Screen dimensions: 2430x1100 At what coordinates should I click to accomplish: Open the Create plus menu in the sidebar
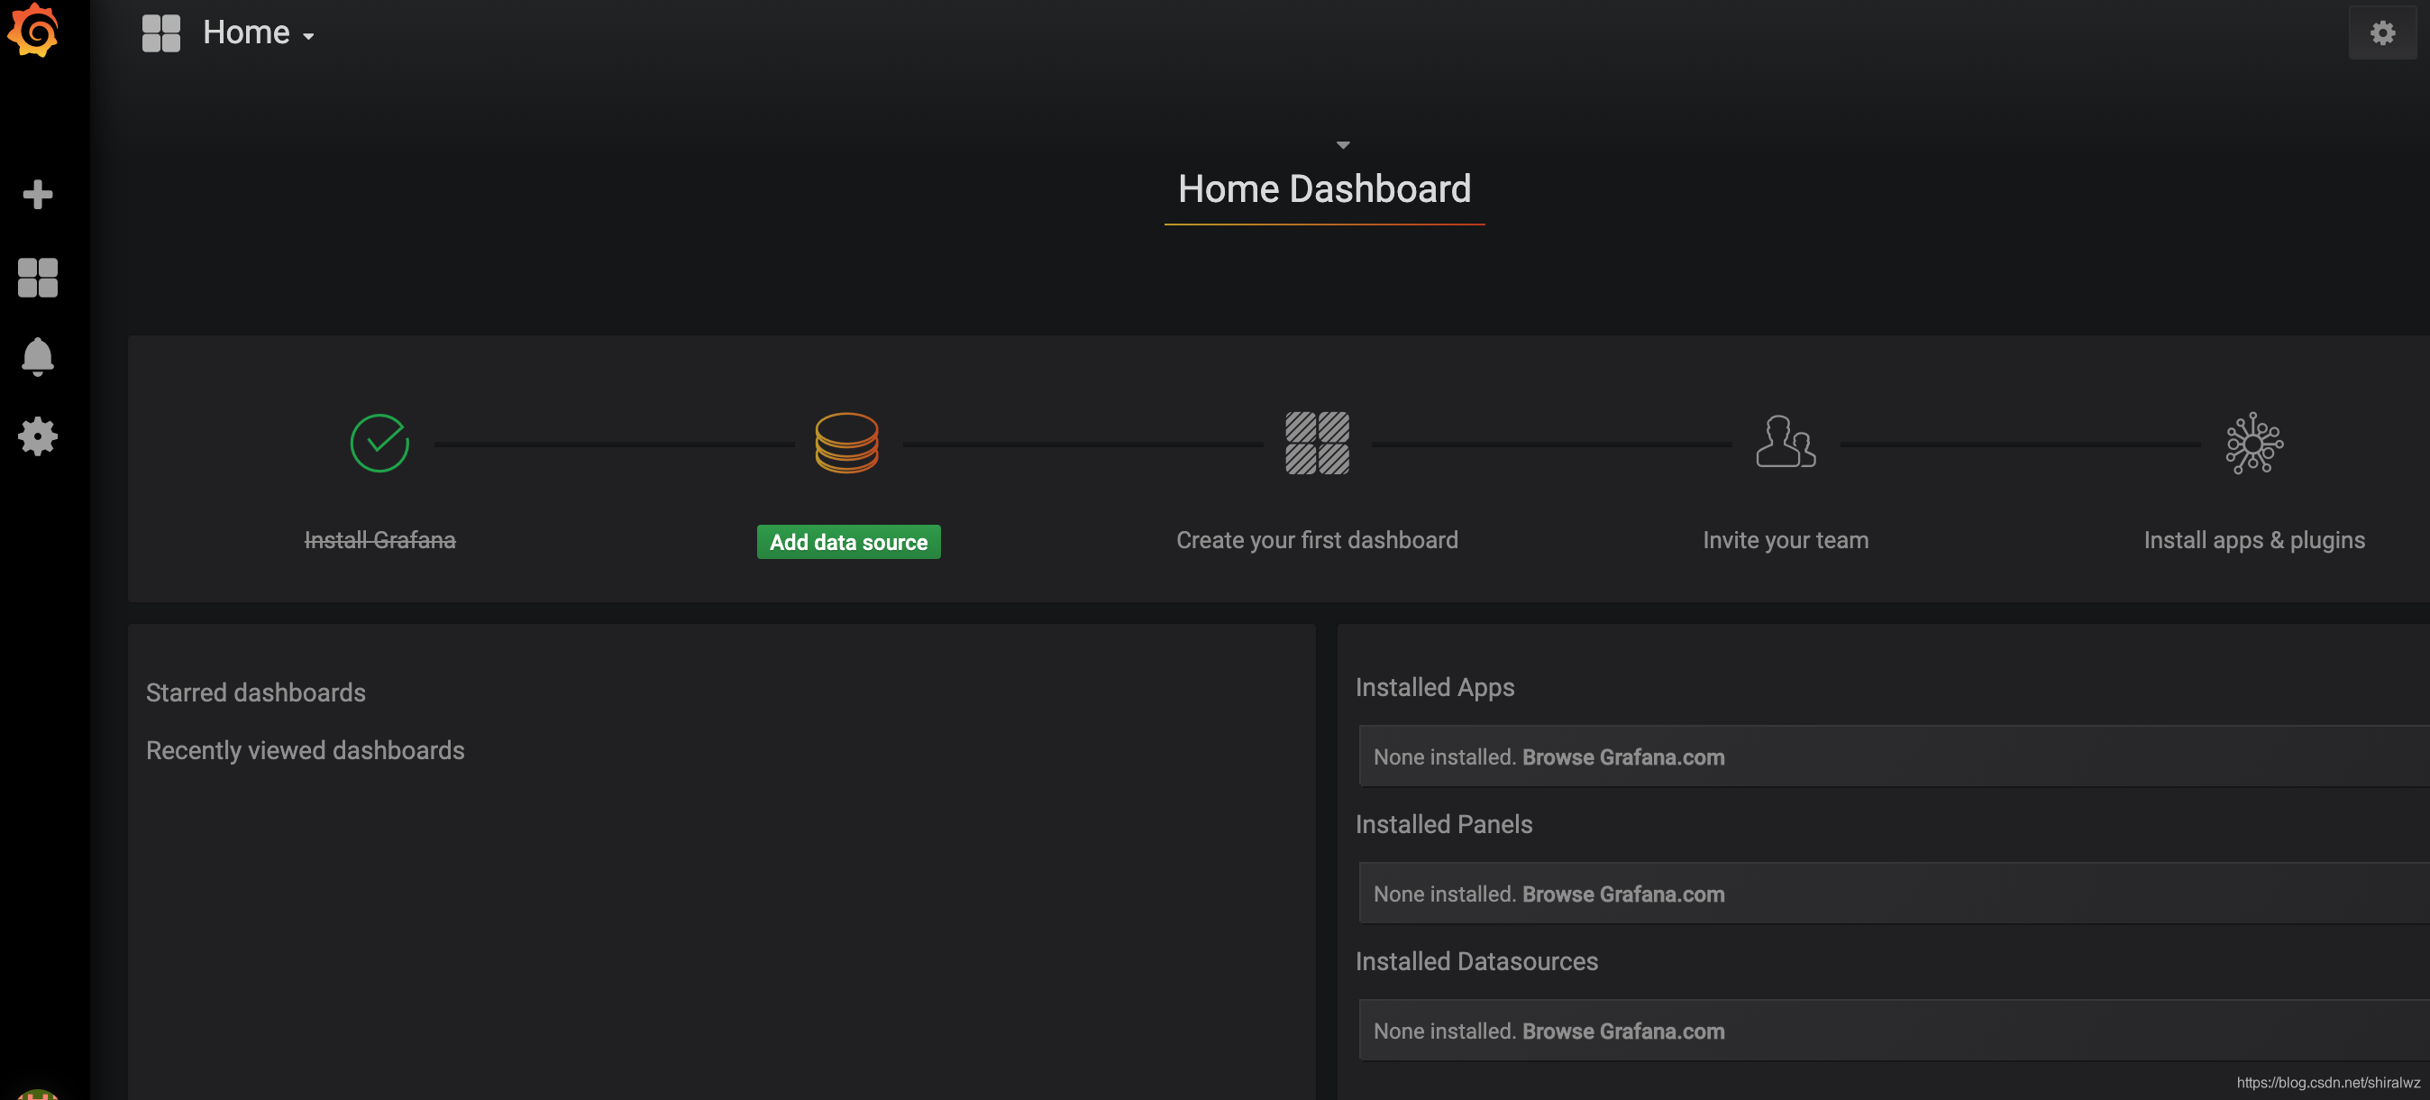pyautogui.click(x=38, y=196)
